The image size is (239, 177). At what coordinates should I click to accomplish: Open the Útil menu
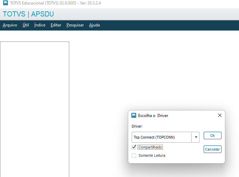point(26,25)
